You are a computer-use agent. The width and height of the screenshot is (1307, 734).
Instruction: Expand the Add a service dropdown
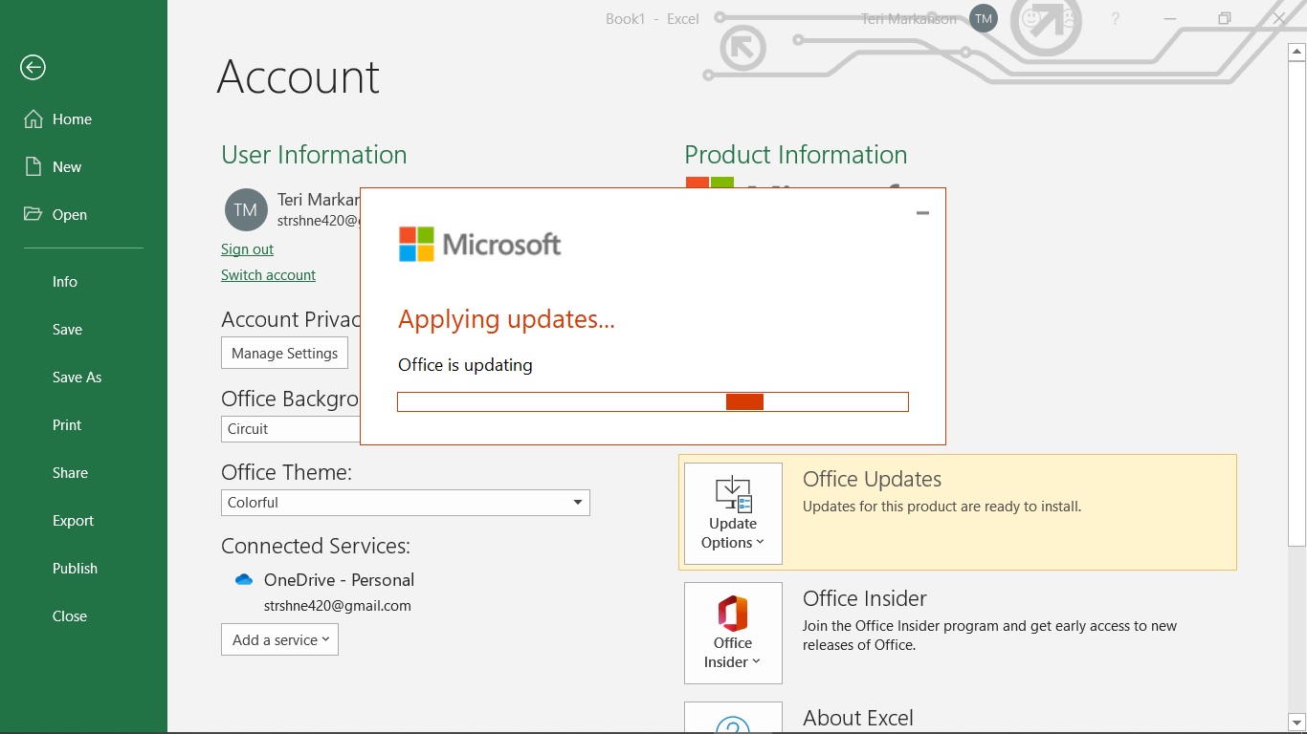(x=279, y=640)
